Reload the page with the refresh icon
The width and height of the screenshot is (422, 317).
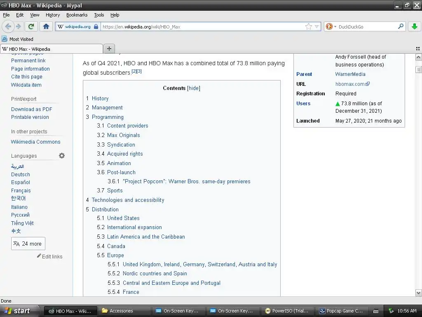pos(31,26)
